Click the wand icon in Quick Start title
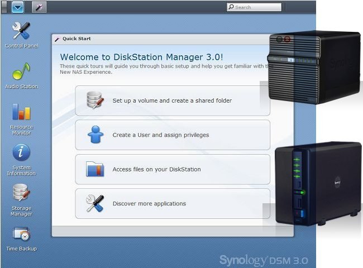Viewport: 363px width, 268px height. pos(57,39)
